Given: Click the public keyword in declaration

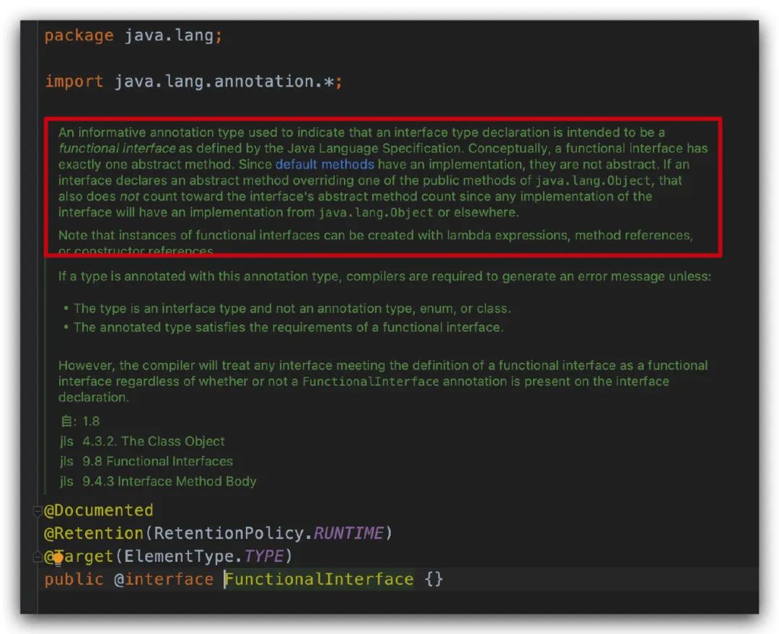Looking at the screenshot, I should pyautogui.click(x=74, y=579).
